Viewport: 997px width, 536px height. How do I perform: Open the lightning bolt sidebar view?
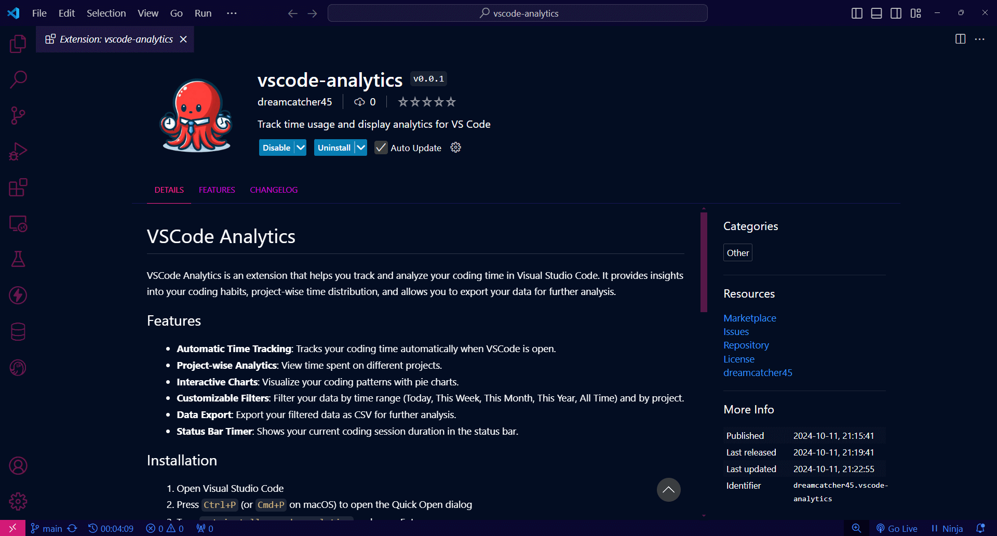18,296
